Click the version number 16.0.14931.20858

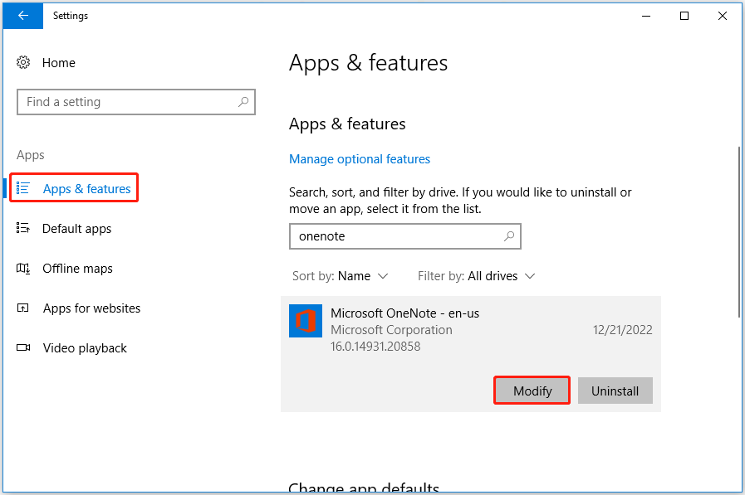coord(375,346)
